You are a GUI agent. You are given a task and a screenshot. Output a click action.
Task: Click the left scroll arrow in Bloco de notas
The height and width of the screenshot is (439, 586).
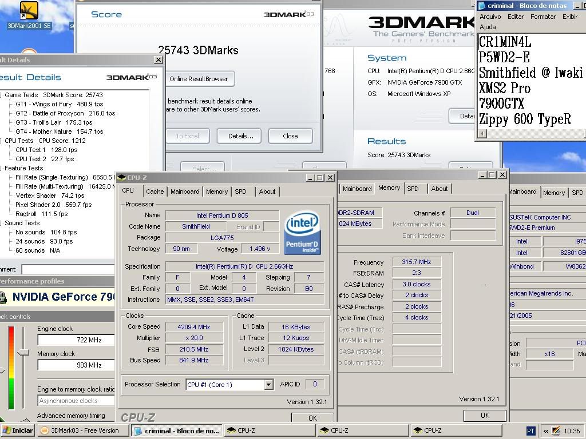pyautogui.click(x=482, y=133)
